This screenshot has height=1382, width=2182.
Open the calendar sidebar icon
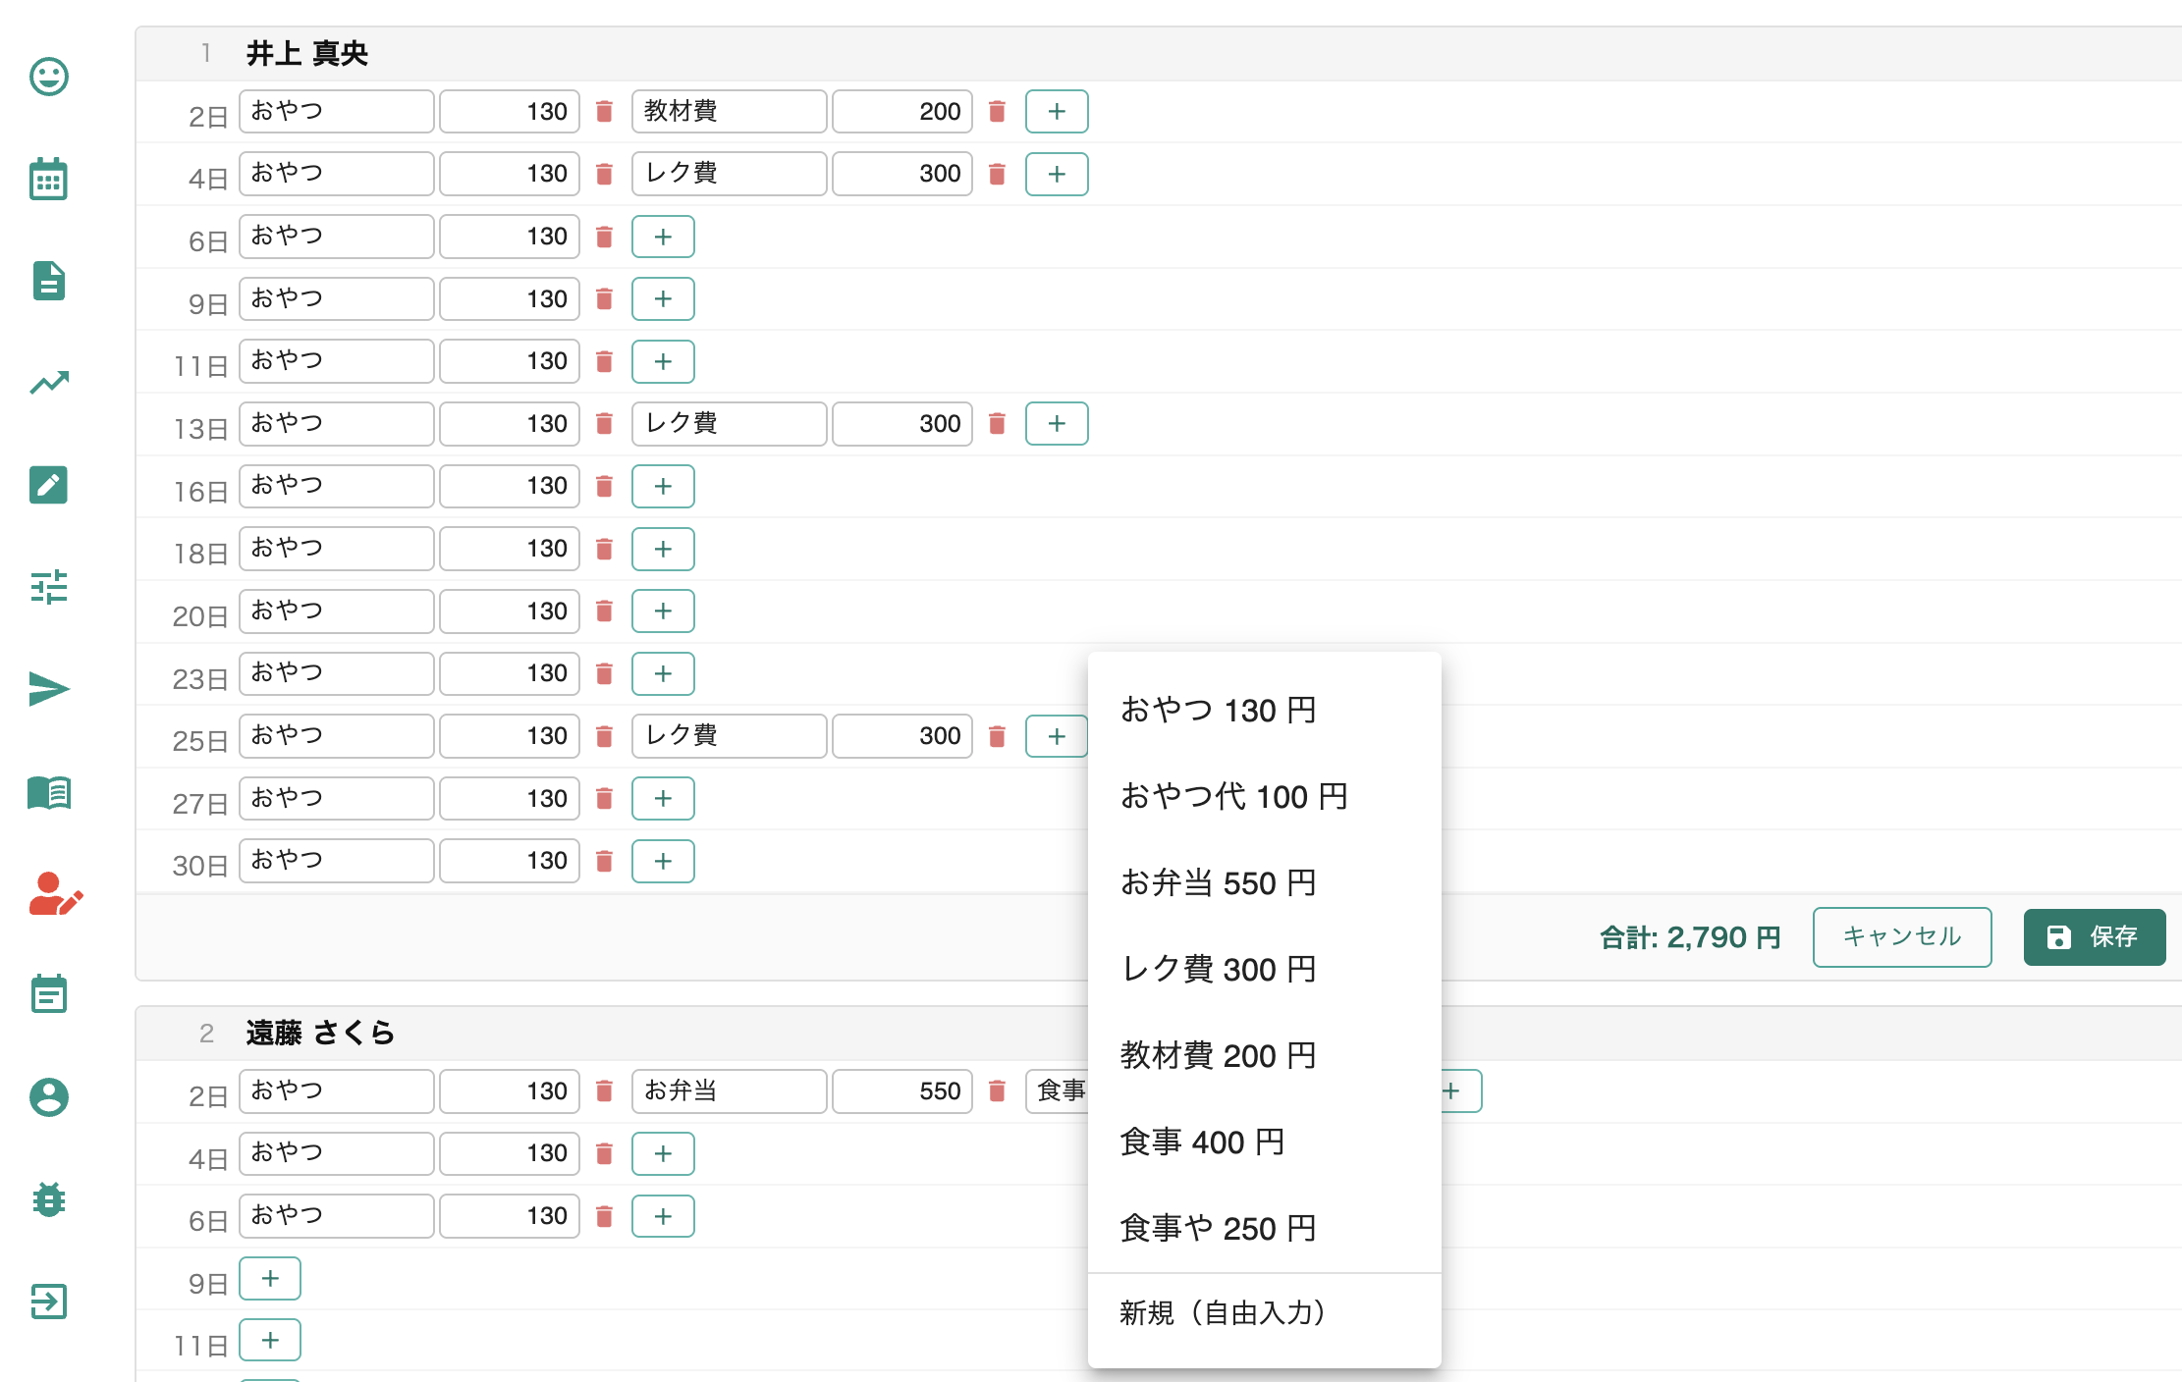(x=48, y=179)
